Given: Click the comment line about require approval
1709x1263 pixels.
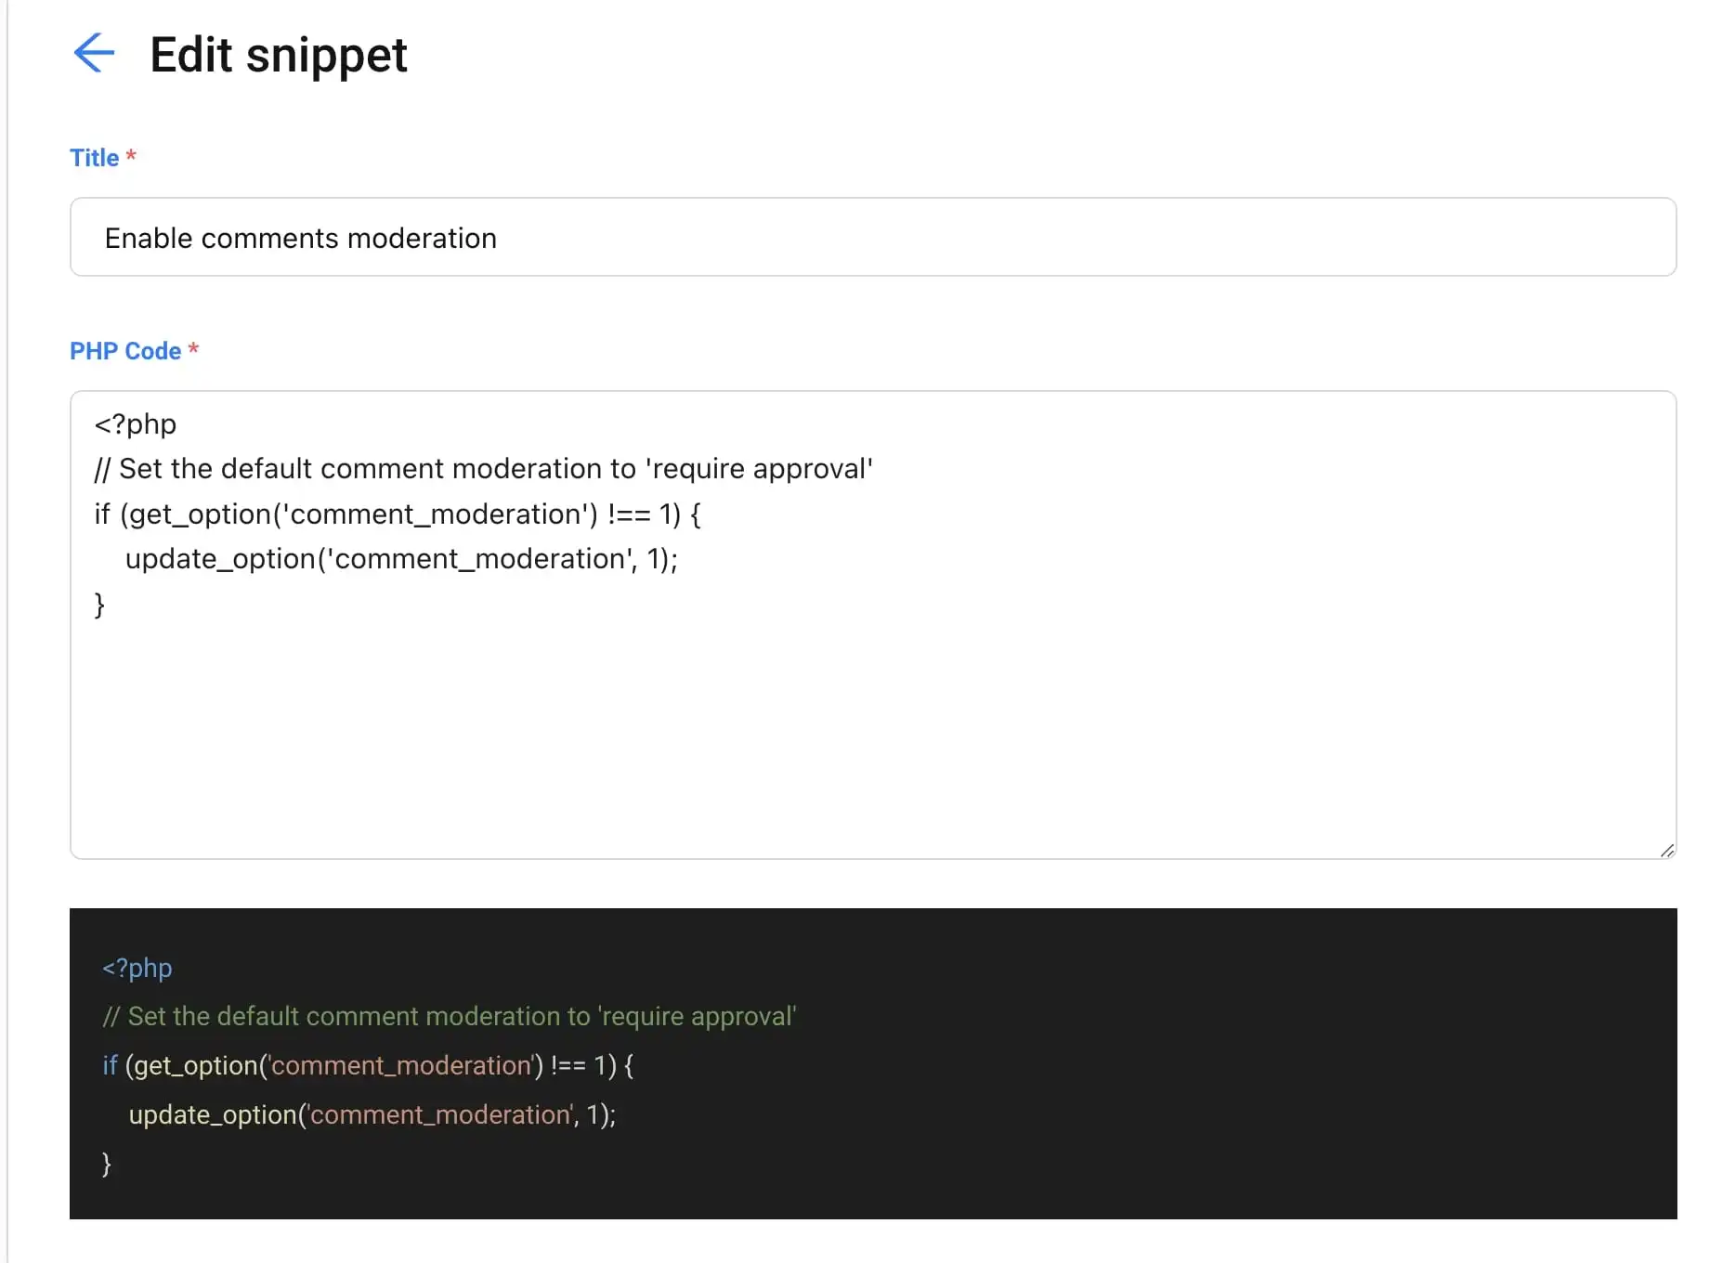Looking at the screenshot, I should (x=482, y=468).
